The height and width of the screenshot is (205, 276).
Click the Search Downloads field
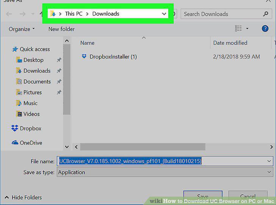(x=226, y=14)
